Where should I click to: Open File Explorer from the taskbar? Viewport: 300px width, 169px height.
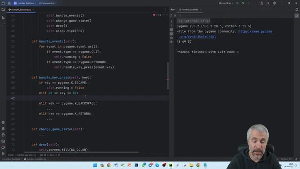[x=191, y=165]
